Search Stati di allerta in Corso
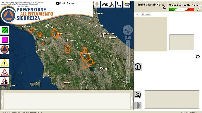The width and height of the screenshot is (202, 113). click(164, 8)
